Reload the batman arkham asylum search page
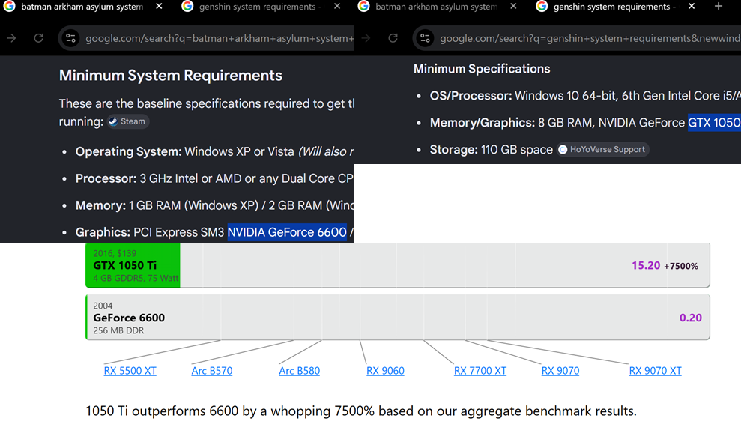This screenshot has width=741, height=424. (39, 38)
